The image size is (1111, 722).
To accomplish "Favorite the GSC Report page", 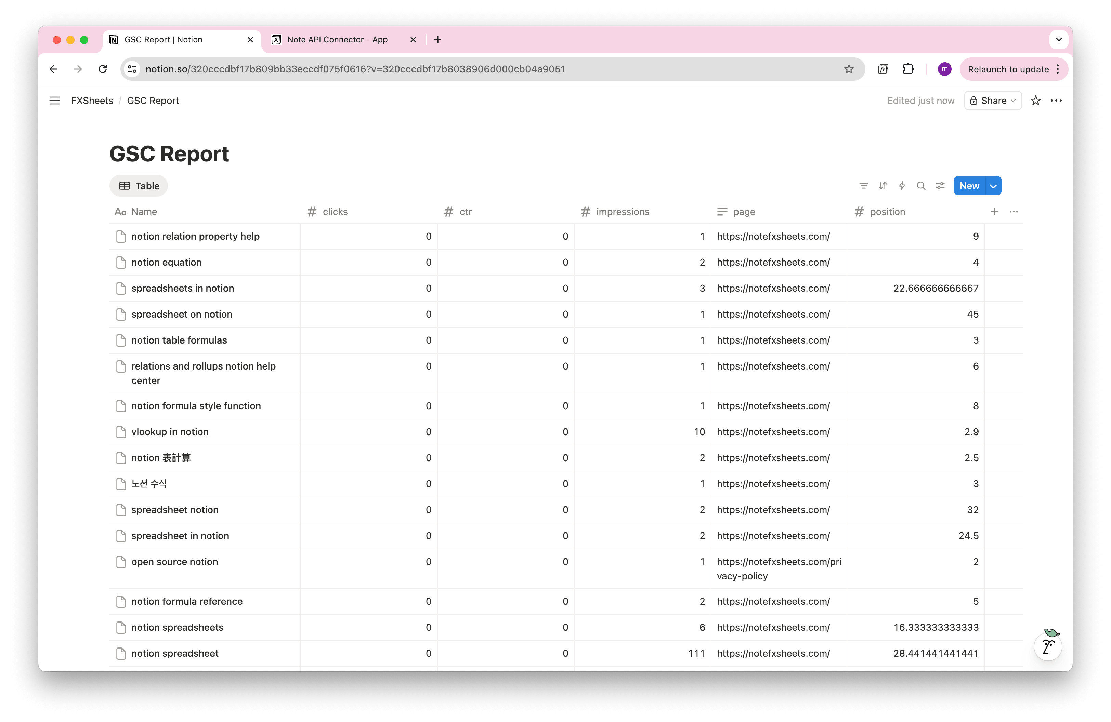I will (x=1036, y=100).
